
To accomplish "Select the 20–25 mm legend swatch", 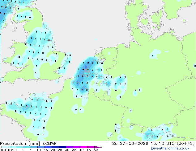I will 55,147.
